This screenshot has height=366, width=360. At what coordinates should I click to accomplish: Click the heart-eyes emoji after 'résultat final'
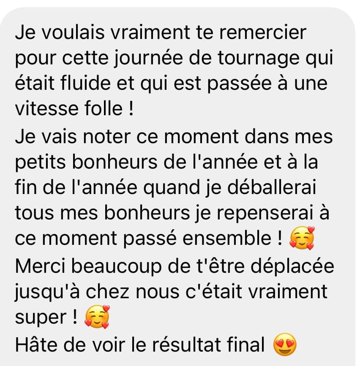[285, 344]
